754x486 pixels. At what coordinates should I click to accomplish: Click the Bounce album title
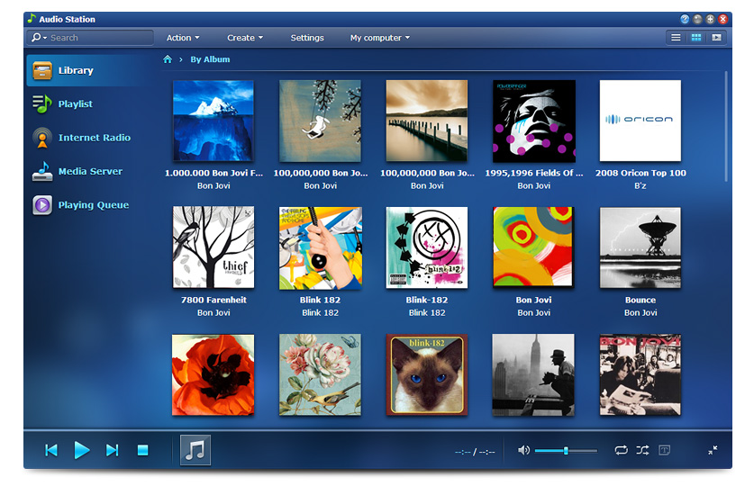640,300
